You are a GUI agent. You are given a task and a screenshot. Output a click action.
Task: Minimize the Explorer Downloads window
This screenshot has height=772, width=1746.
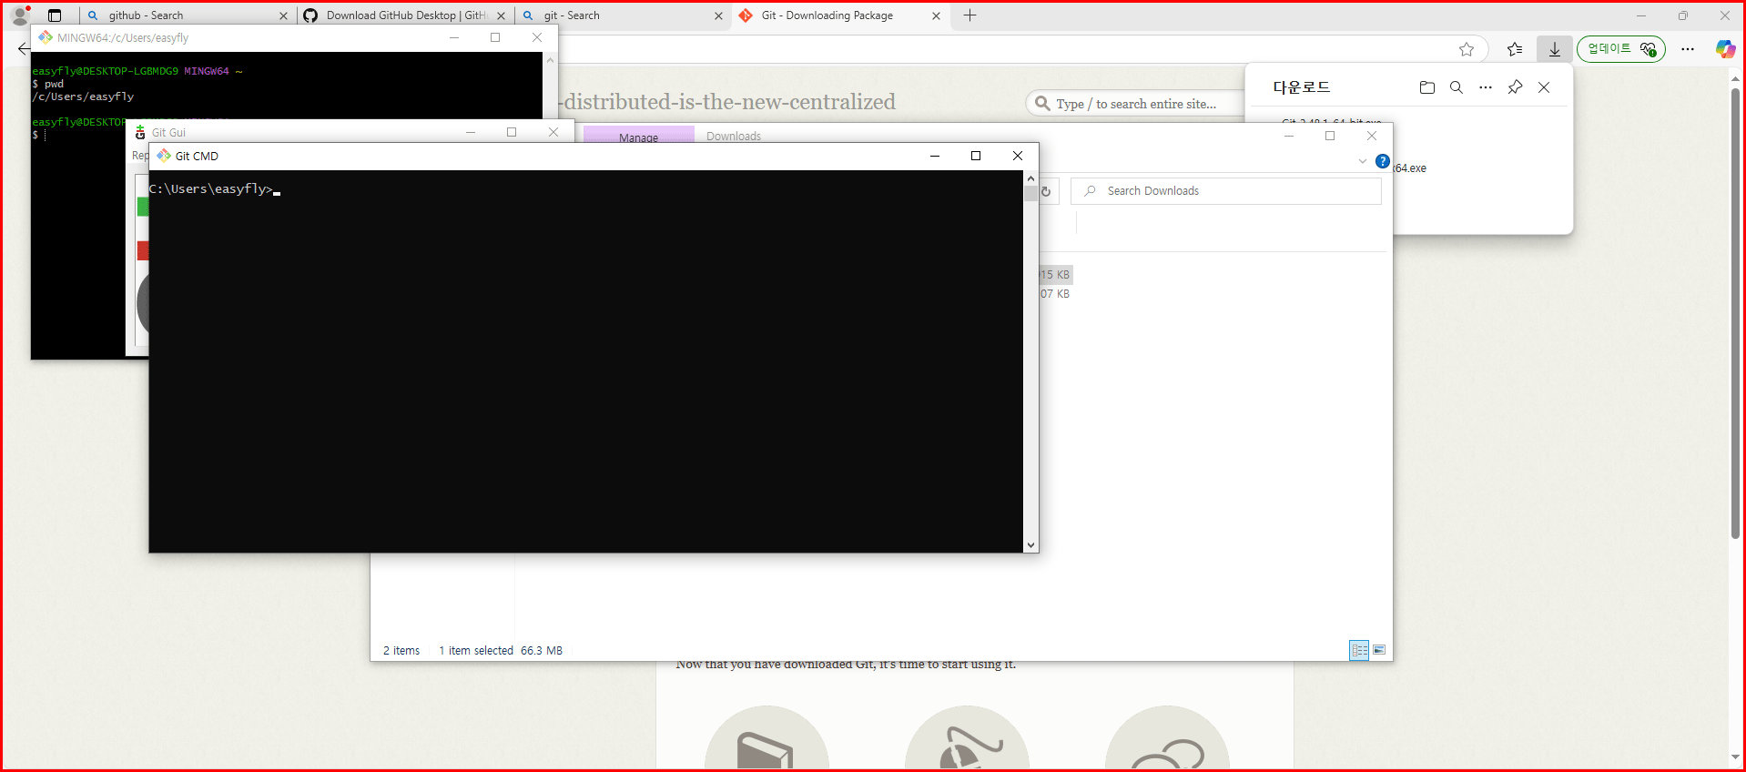(1288, 136)
